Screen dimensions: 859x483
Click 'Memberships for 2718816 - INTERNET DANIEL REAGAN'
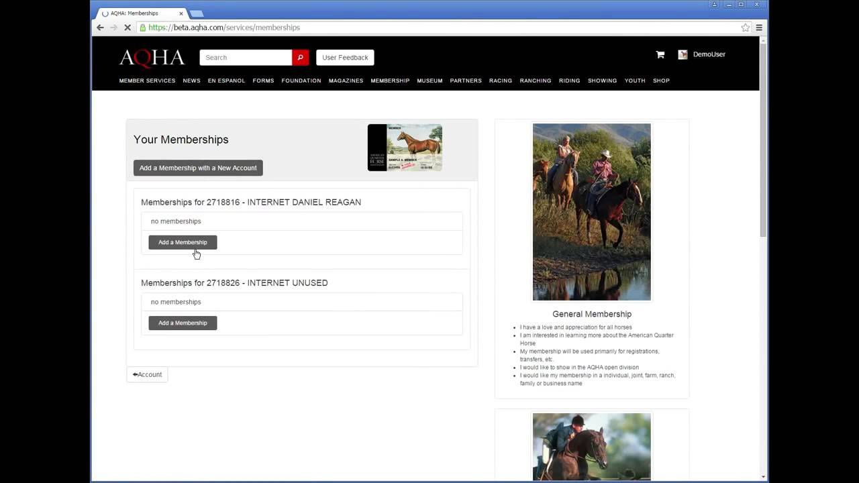point(251,202)
